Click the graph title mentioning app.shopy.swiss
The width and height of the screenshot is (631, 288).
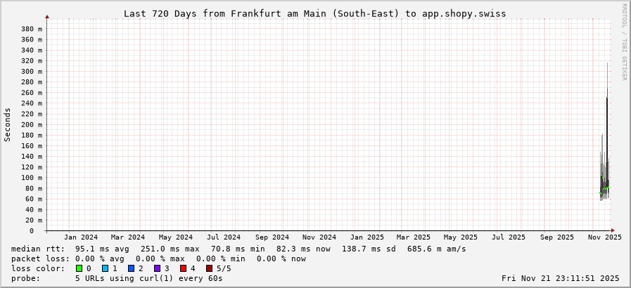click(314, 13)
